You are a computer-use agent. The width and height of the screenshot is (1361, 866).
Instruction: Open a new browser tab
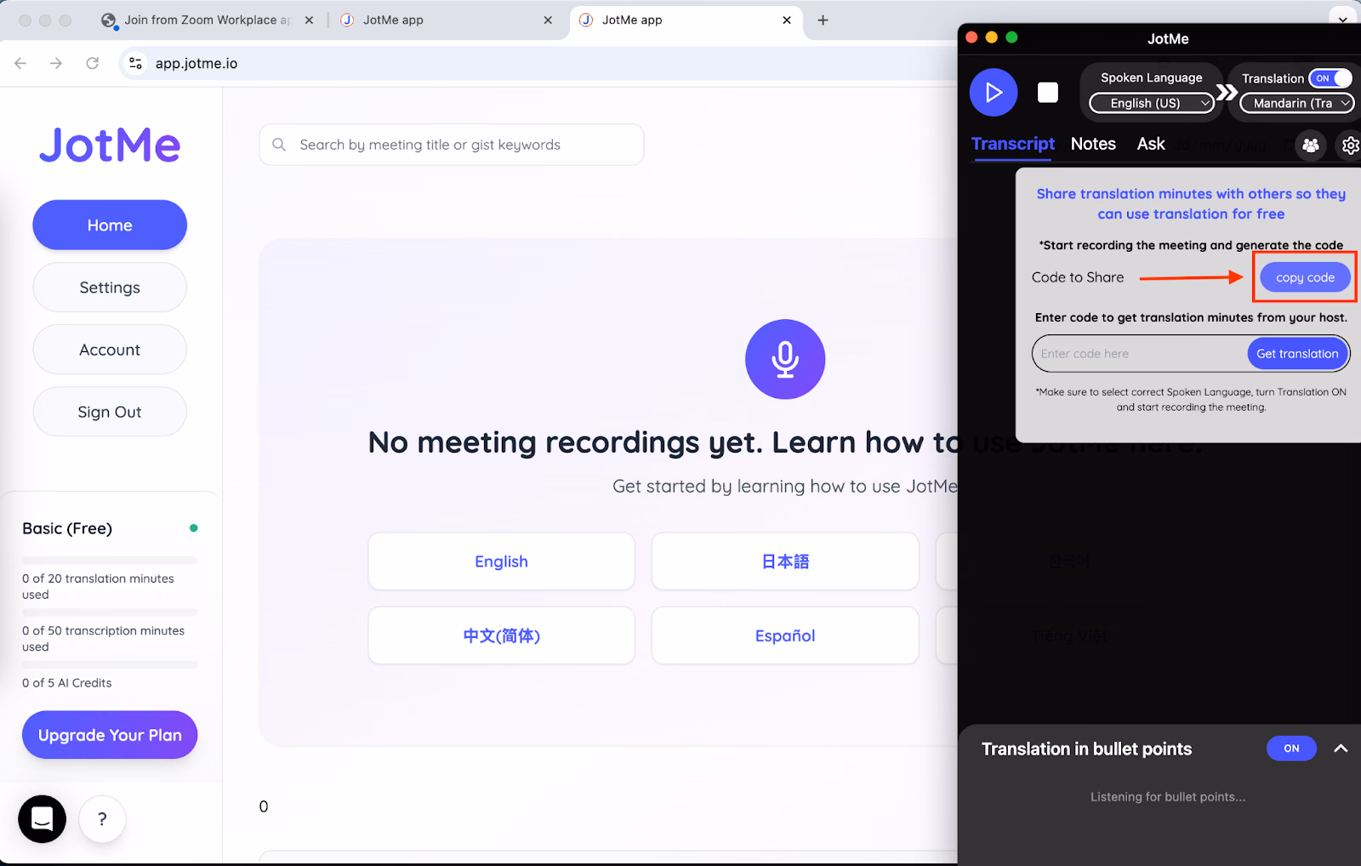(823, 20)
